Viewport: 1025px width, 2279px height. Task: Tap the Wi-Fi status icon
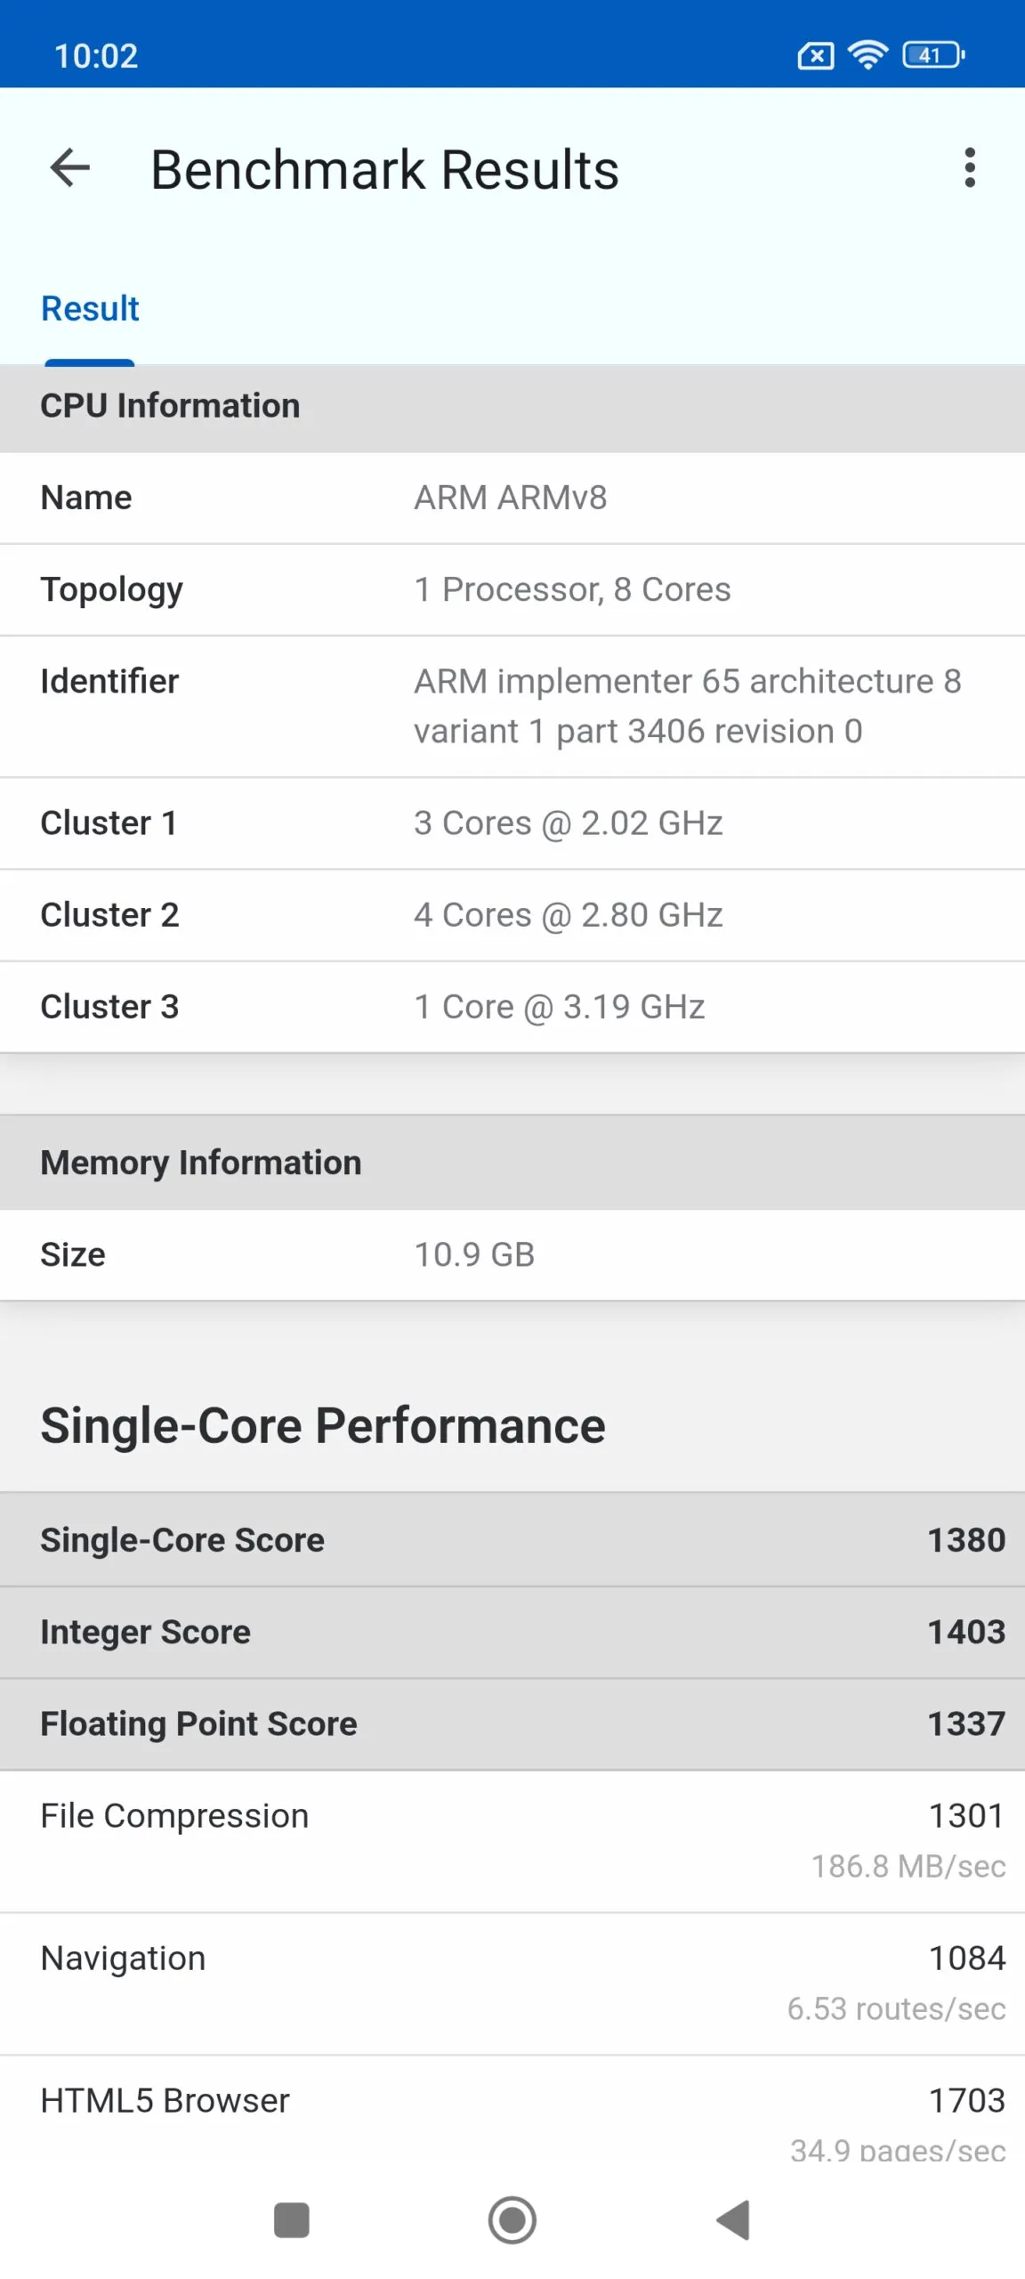[x=868, y=55]
